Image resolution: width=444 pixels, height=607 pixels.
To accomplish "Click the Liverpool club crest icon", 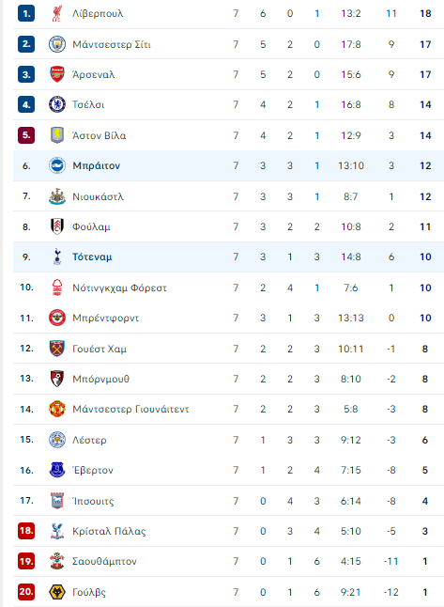I will click(x=57, y=13).
